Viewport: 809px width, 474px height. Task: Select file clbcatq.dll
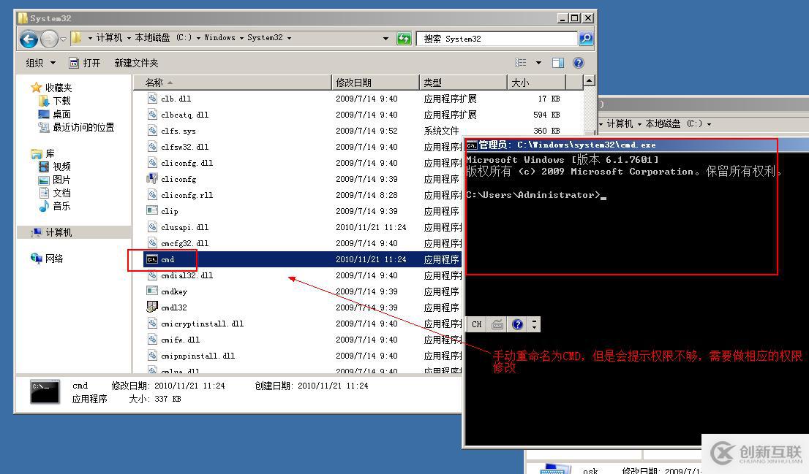[185, 115]
